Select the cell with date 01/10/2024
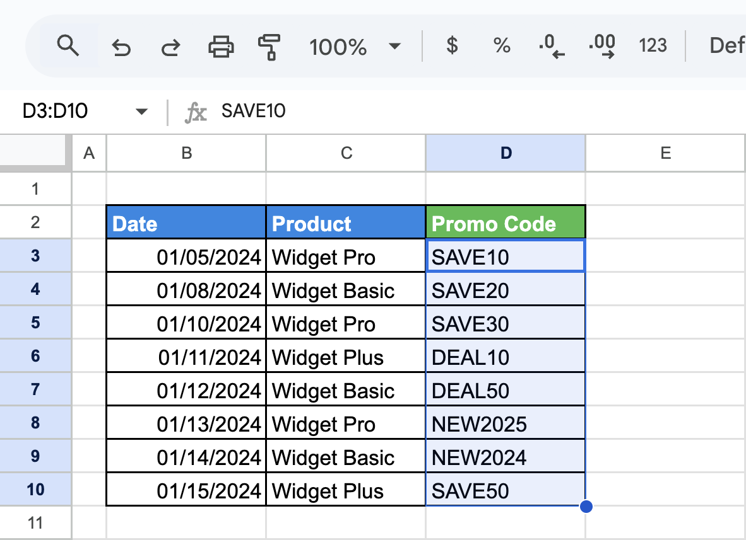746x540 pixels. pyautogui.click(x=186, y=323)
